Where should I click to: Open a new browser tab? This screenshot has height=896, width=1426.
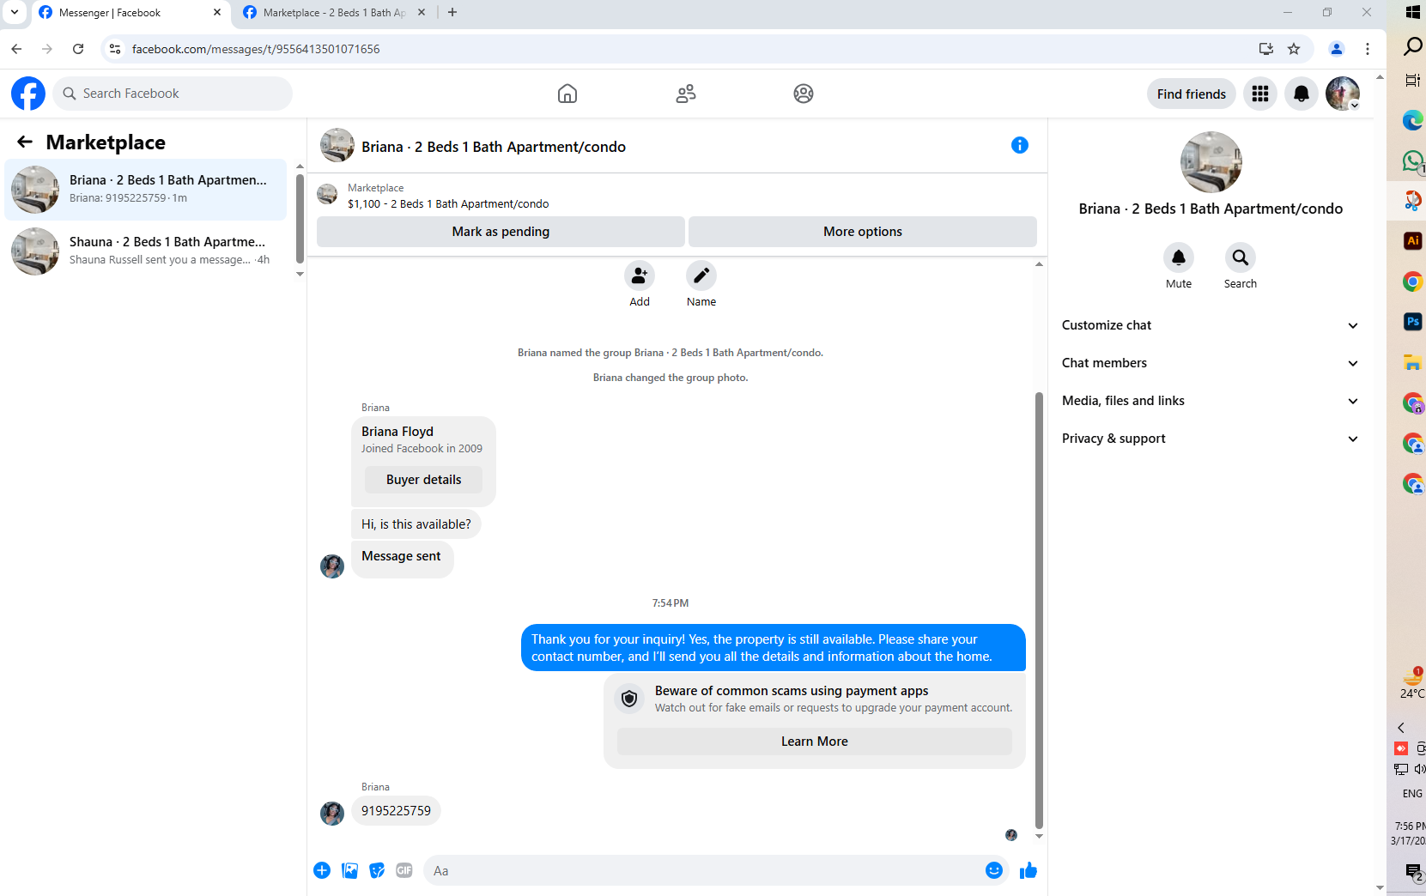(x=452, y=12)
